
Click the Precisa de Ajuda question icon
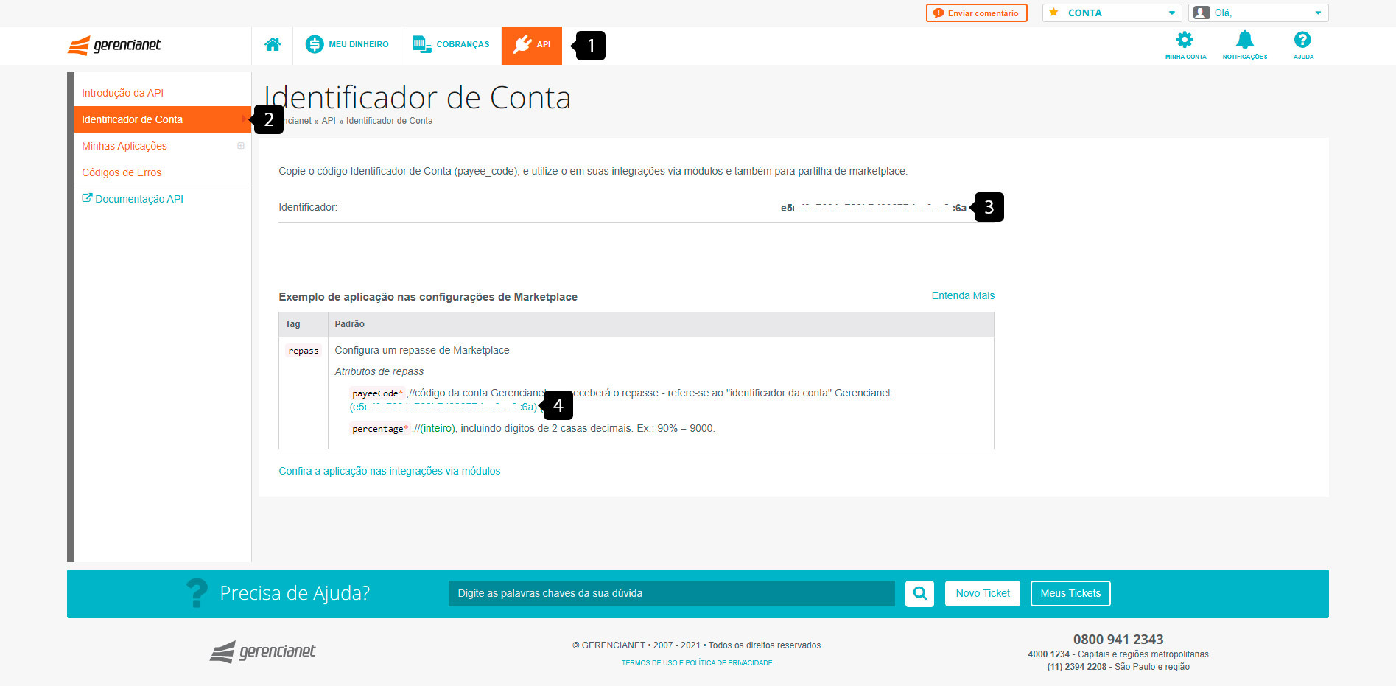point(197,592)
